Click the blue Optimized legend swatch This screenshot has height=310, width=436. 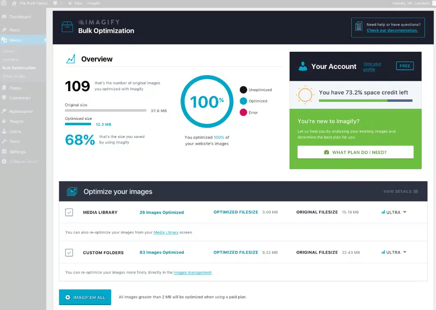(244, 101)
